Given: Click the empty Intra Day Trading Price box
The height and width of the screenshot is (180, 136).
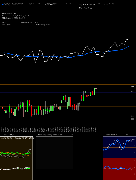Looking at the screenshot, I should click(54, 153).
